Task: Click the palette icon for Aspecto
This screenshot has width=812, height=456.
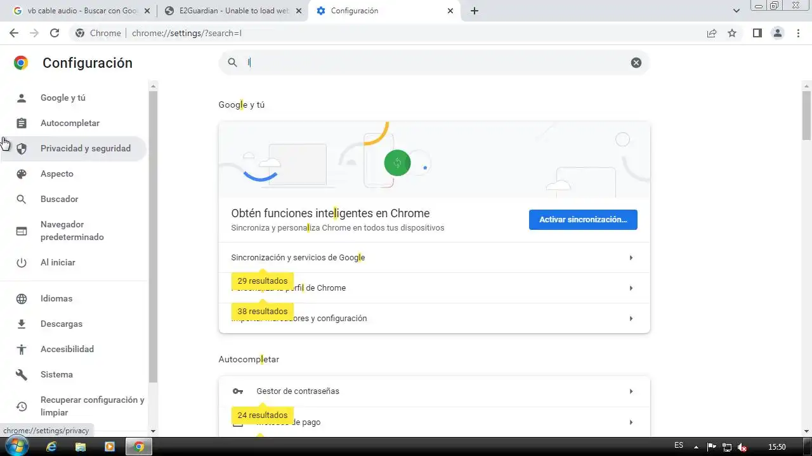Action: click(x=22, y=174)
